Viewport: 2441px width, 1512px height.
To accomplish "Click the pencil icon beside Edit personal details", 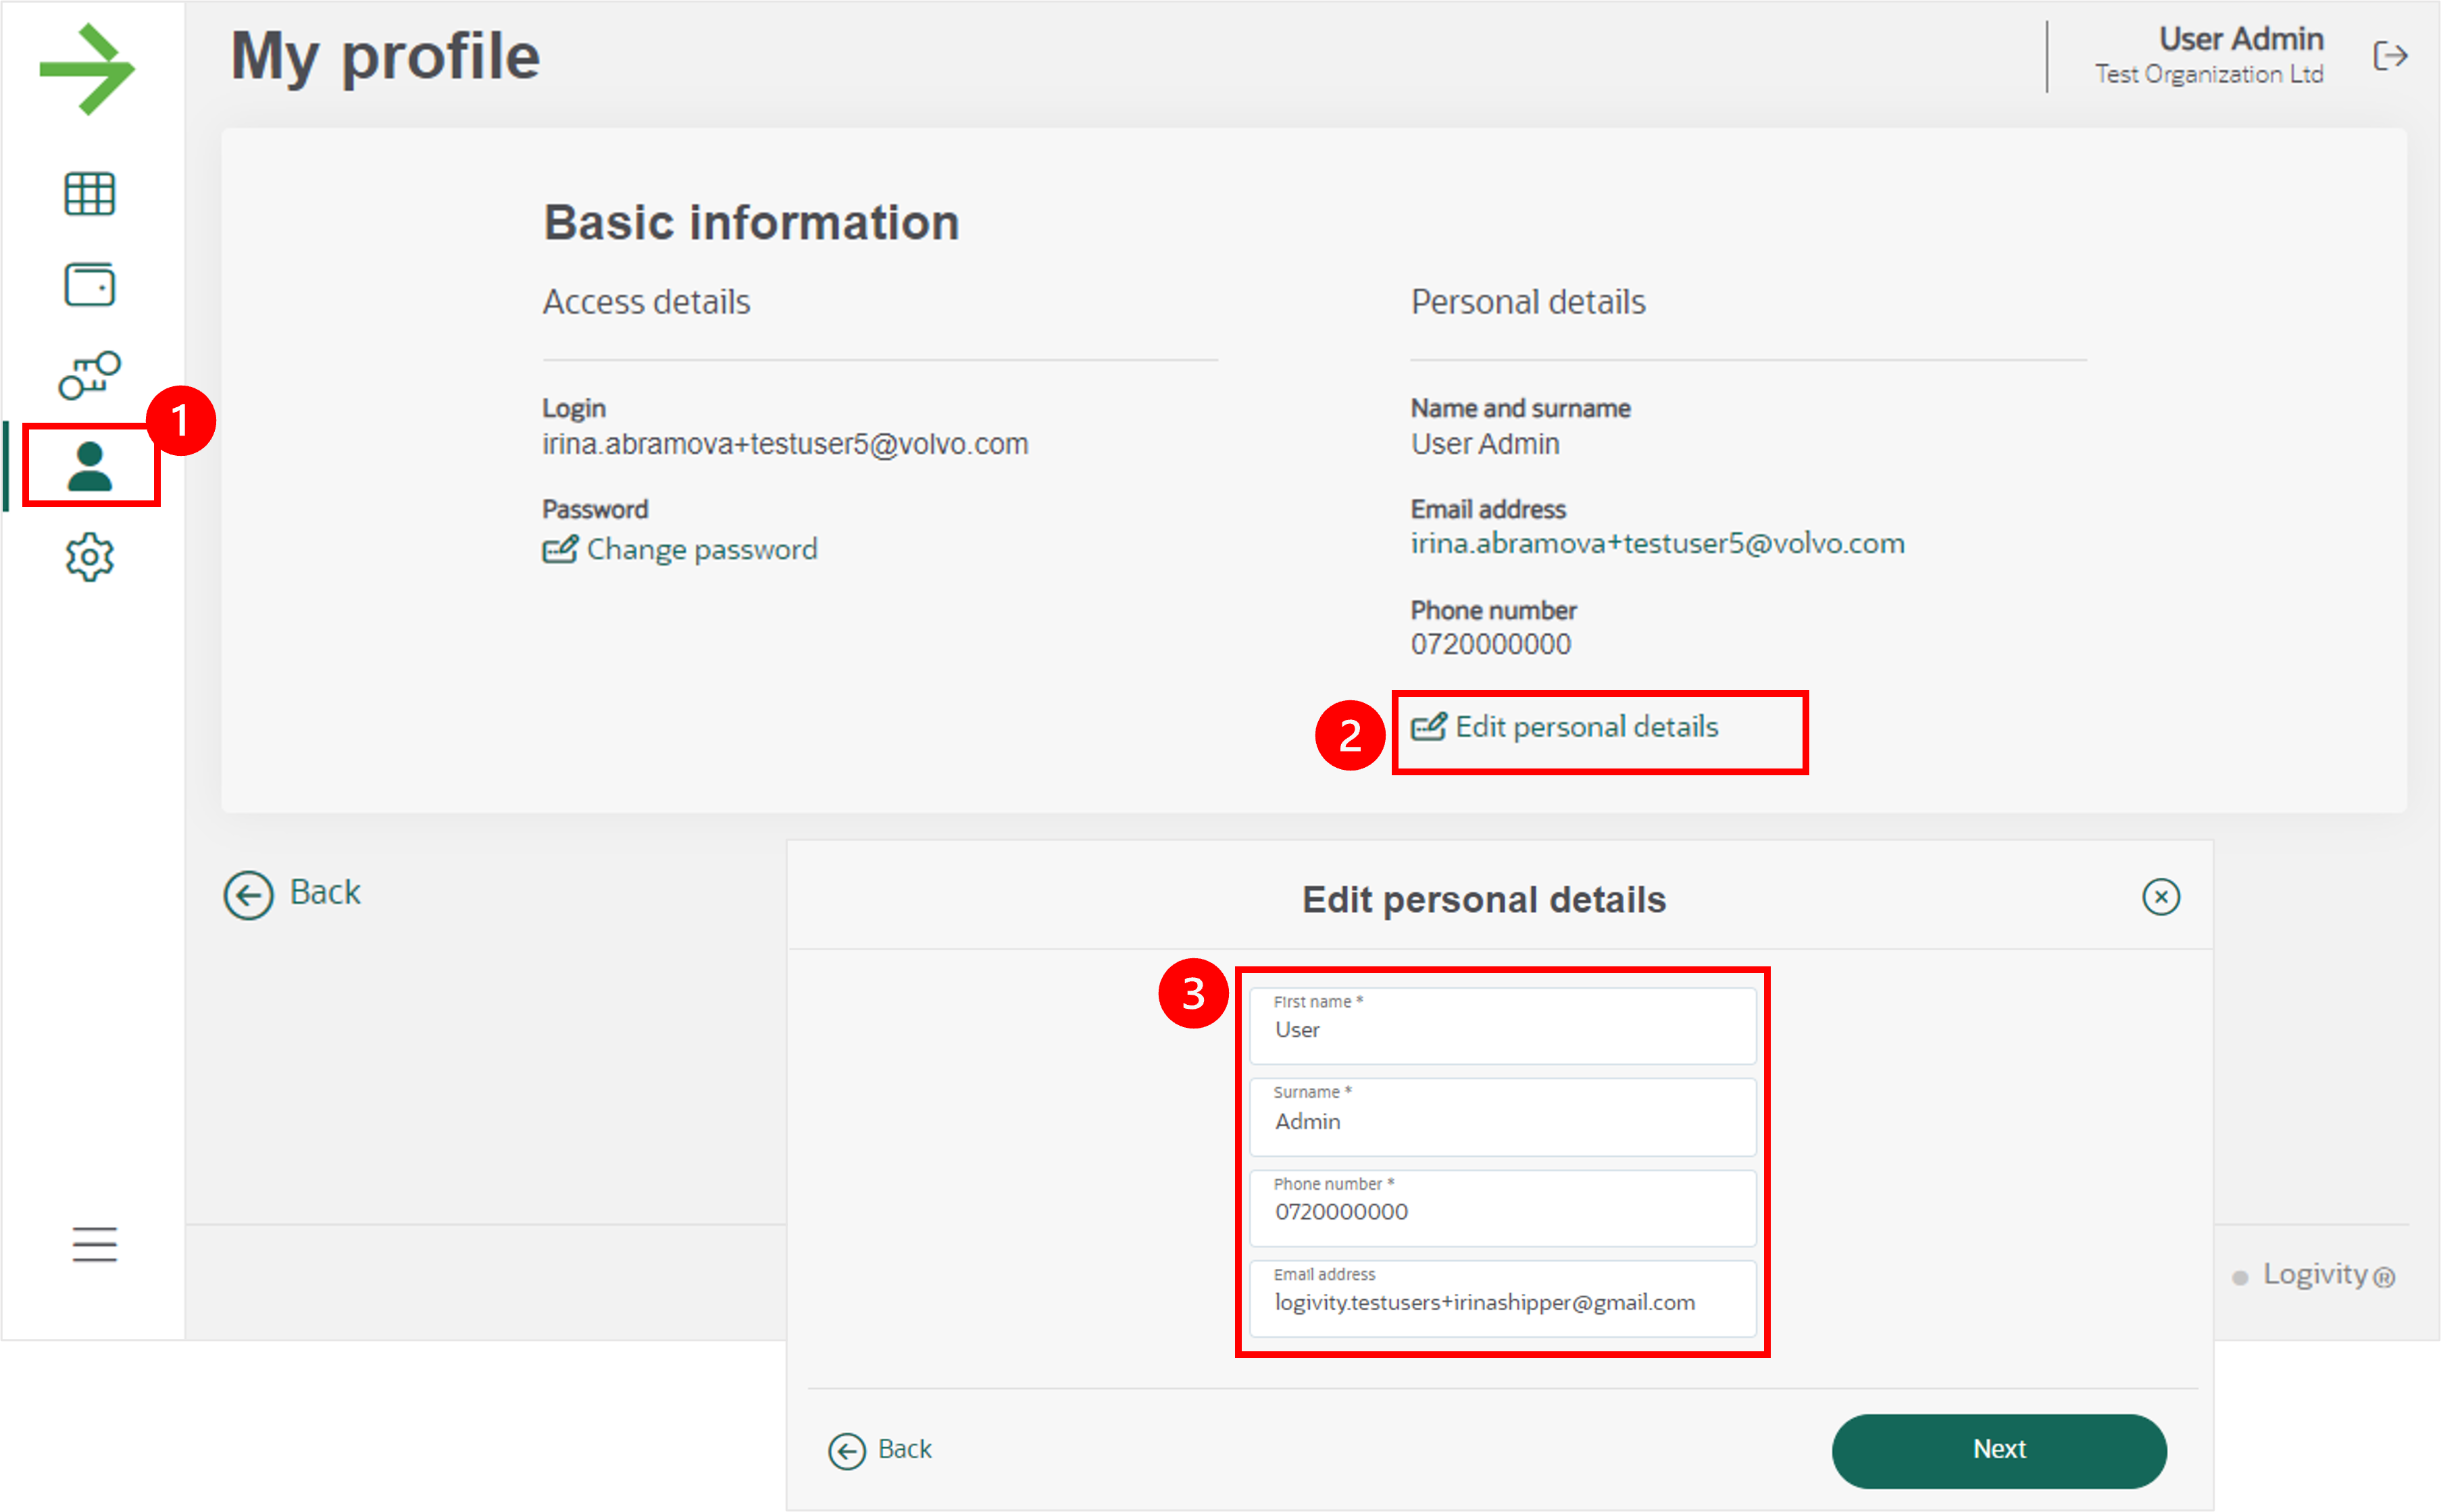I will [x=1428, y=726].
